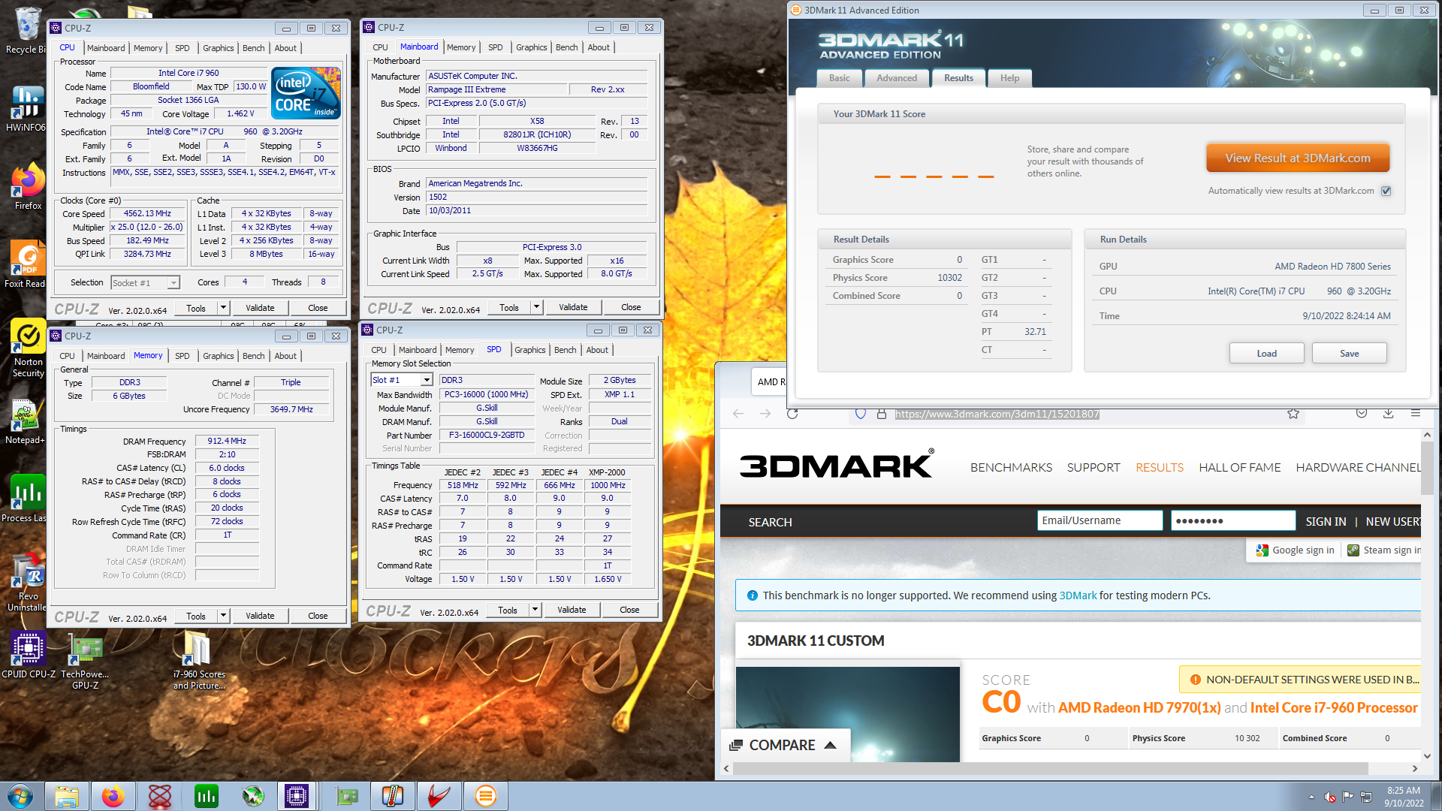
Task: Click the tracking protection shield icon
Action: pyautogui.click(x=861, y=414)
